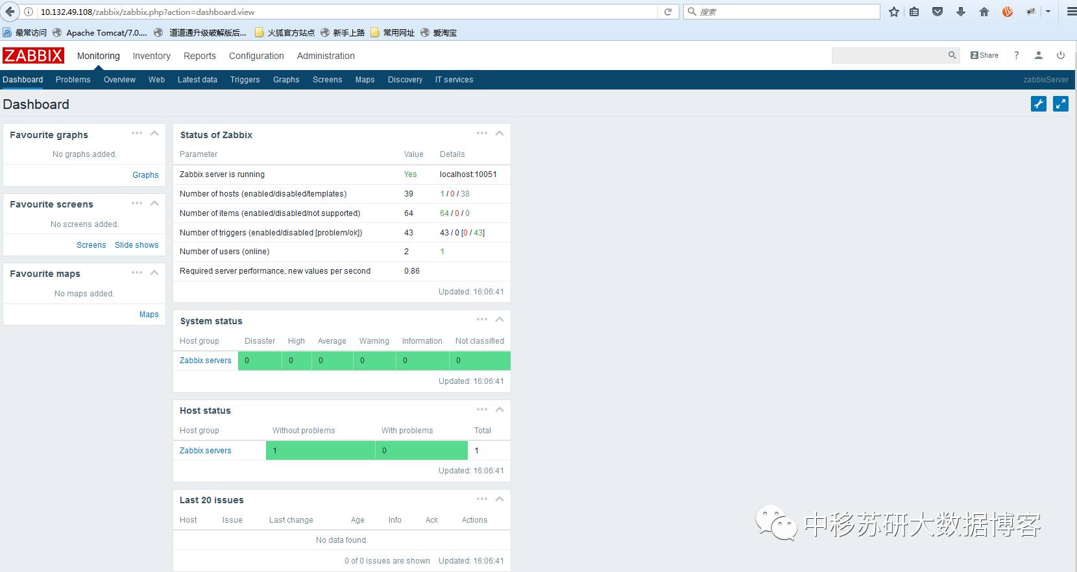Click the browser back arrow button

pyautogui.click(x=10, y=12)
